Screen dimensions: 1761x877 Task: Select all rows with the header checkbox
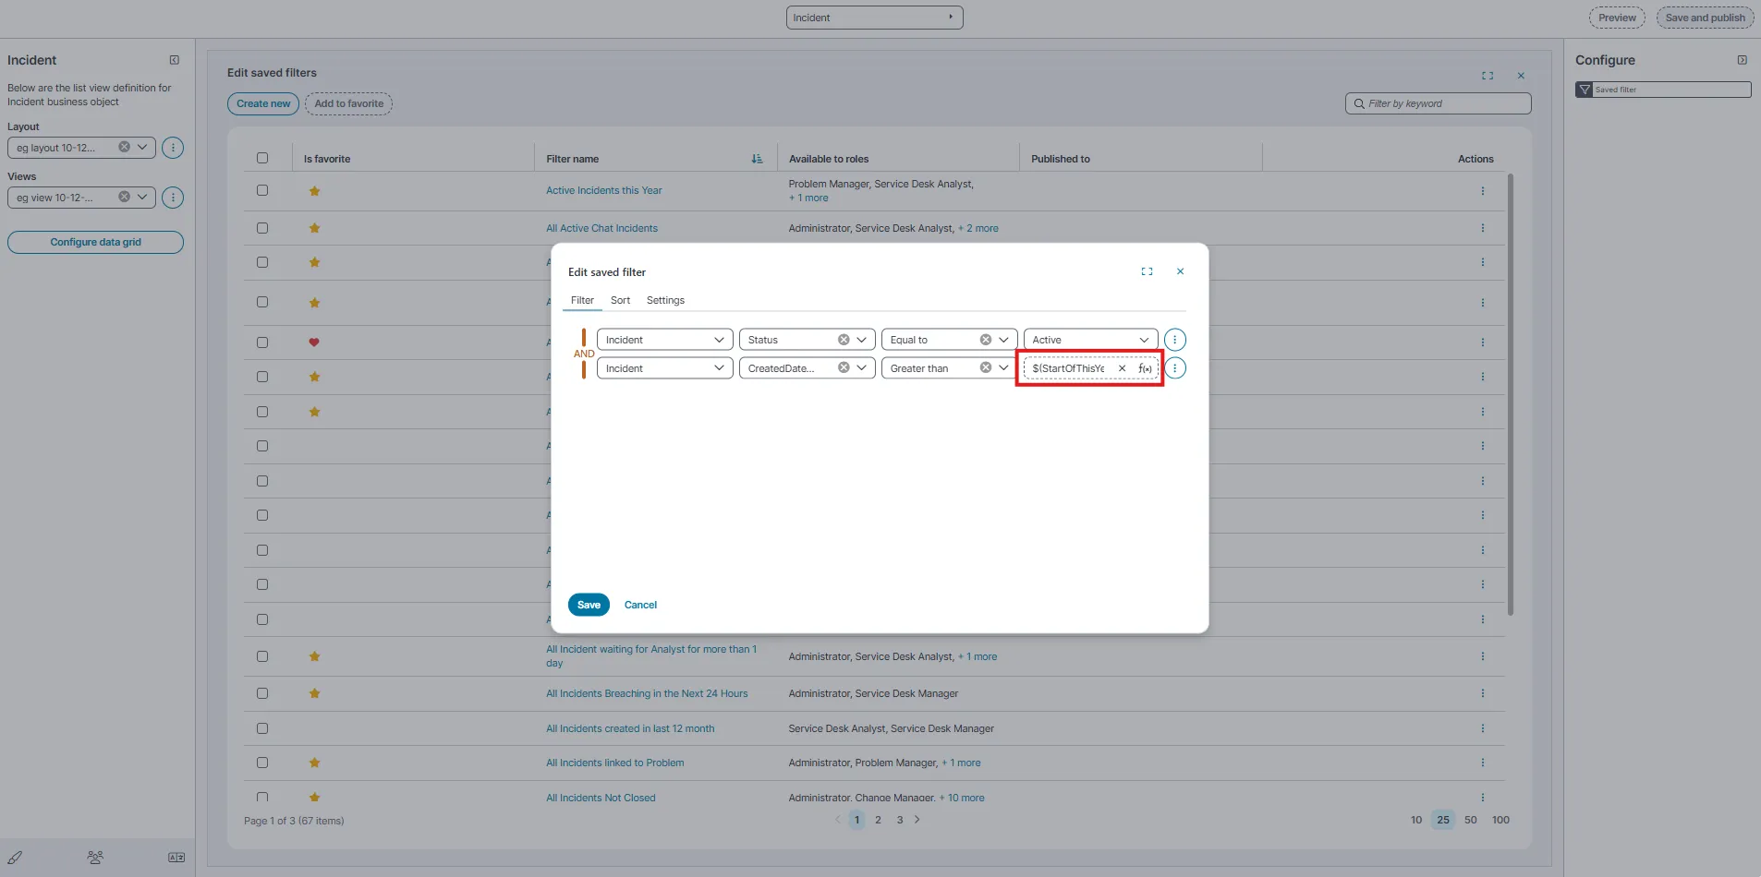pyautogui.click(x=262, y=158)
